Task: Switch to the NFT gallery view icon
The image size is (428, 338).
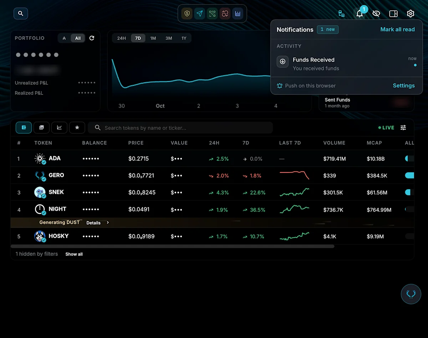Action: pyautogui.click(x=41, y=127)
